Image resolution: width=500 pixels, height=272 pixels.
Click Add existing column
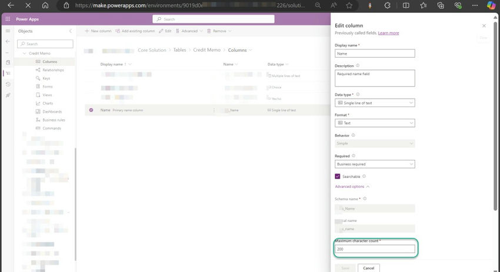[x=135, y=31]
